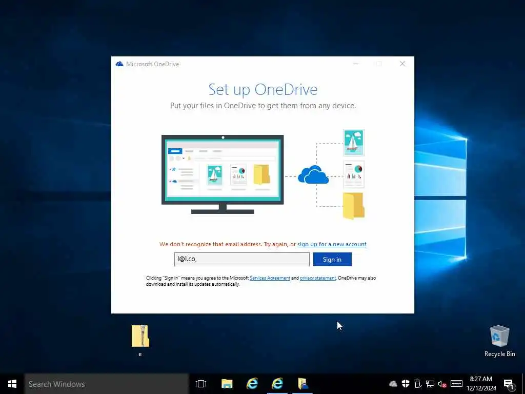Focus the email address input field
This screenshot has width=525, height=394.
tap(242, 259)
